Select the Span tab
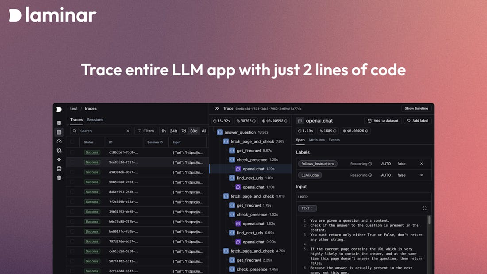Viewport: 487px width, 274px height. pyautogui.click(x=300, y=140)
